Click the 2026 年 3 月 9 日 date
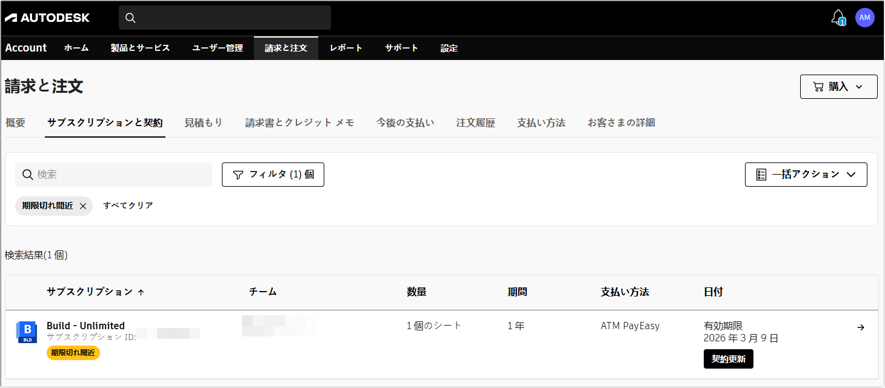 741,338
